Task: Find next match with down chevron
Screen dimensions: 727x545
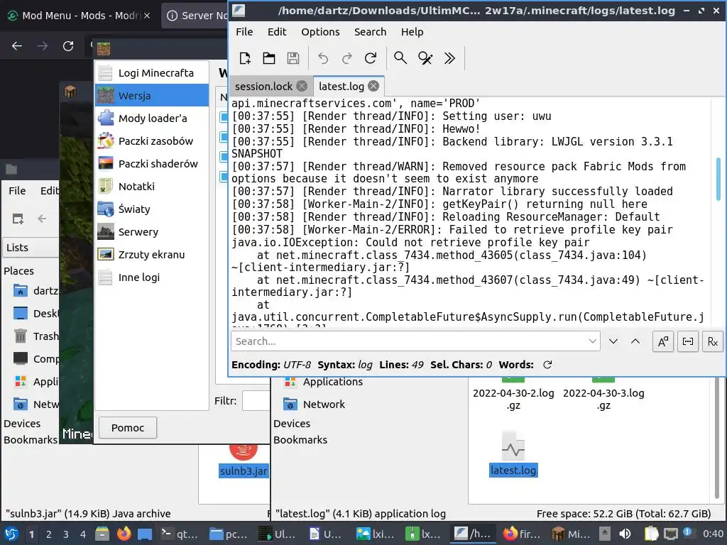Action: tap(613, 341)
